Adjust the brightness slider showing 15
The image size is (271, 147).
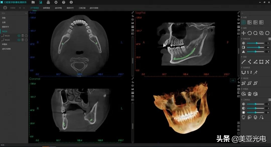coord(256,43)
